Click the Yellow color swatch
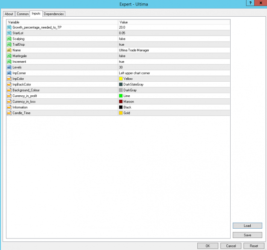 coord(121,79)
